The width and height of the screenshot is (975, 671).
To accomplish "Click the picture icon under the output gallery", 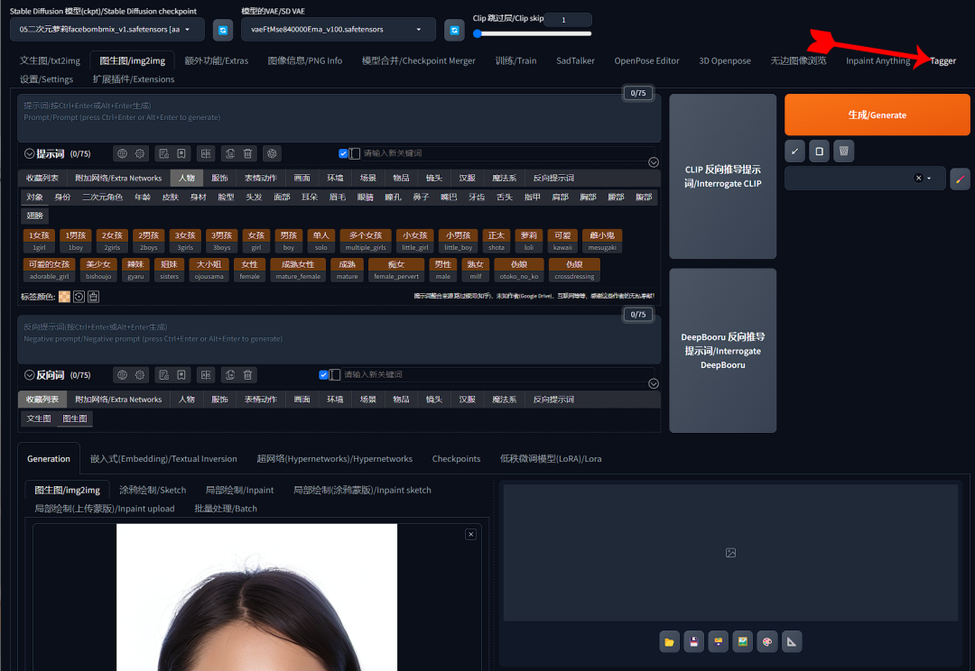I will (742, 642).
